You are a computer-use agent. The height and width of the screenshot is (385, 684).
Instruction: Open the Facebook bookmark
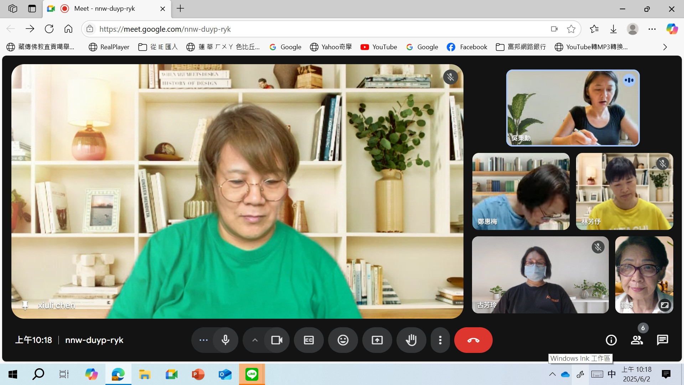click(x=467, y=47)
